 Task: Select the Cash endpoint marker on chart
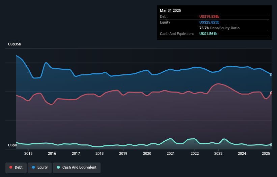[271, 145]
